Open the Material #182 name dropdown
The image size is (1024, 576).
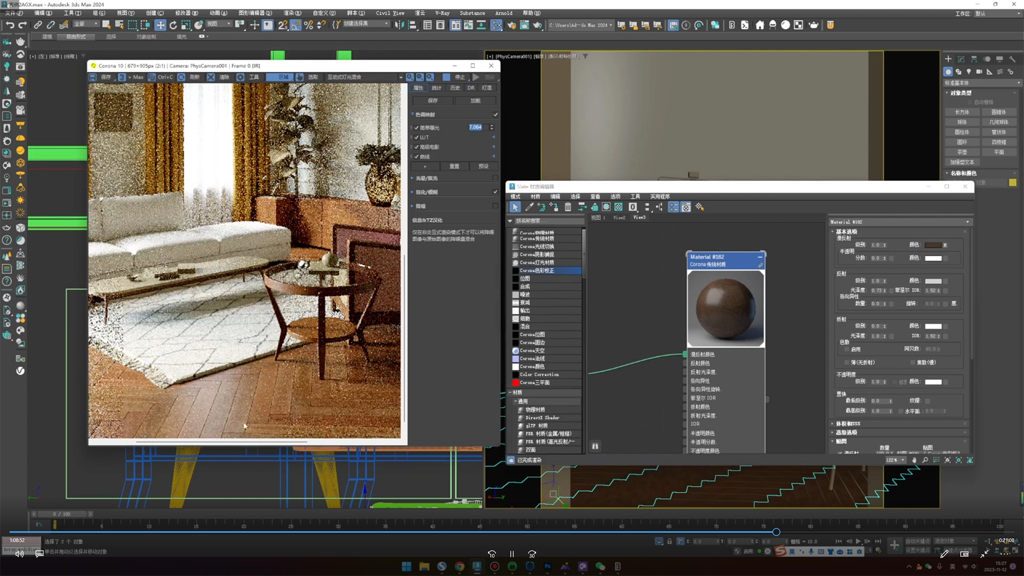(x=967, y=222)
